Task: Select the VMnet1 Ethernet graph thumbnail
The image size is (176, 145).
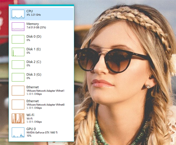Action: point(18,90)
